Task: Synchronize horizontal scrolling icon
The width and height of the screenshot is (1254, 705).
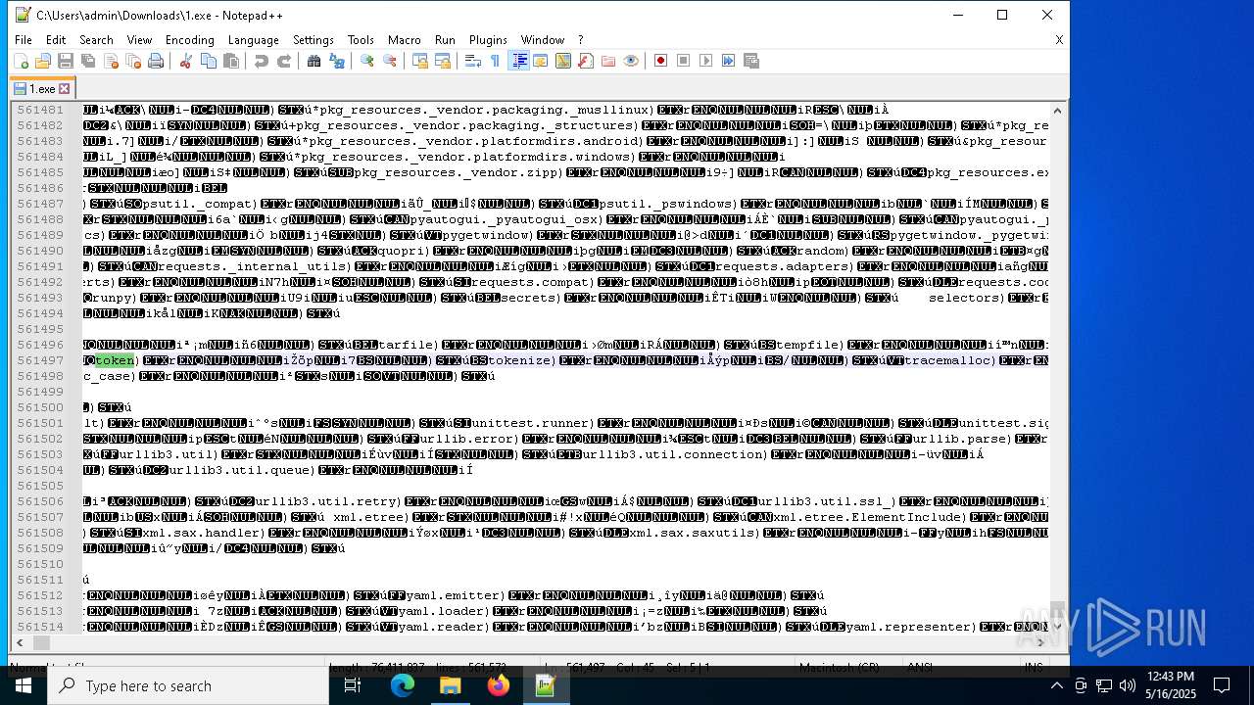Action: (x=442, y=61)
